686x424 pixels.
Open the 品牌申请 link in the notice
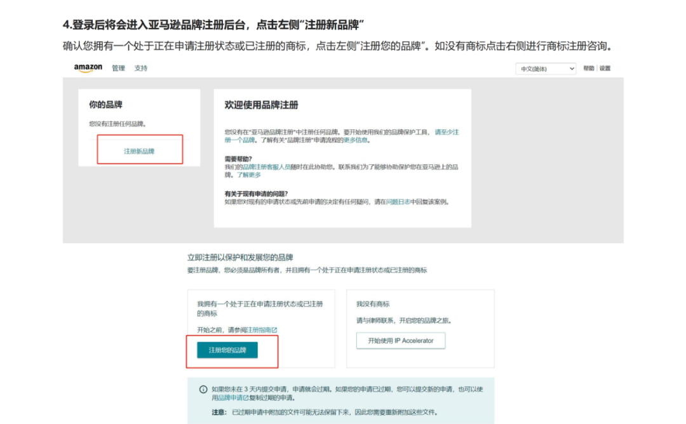coord(233,398)
